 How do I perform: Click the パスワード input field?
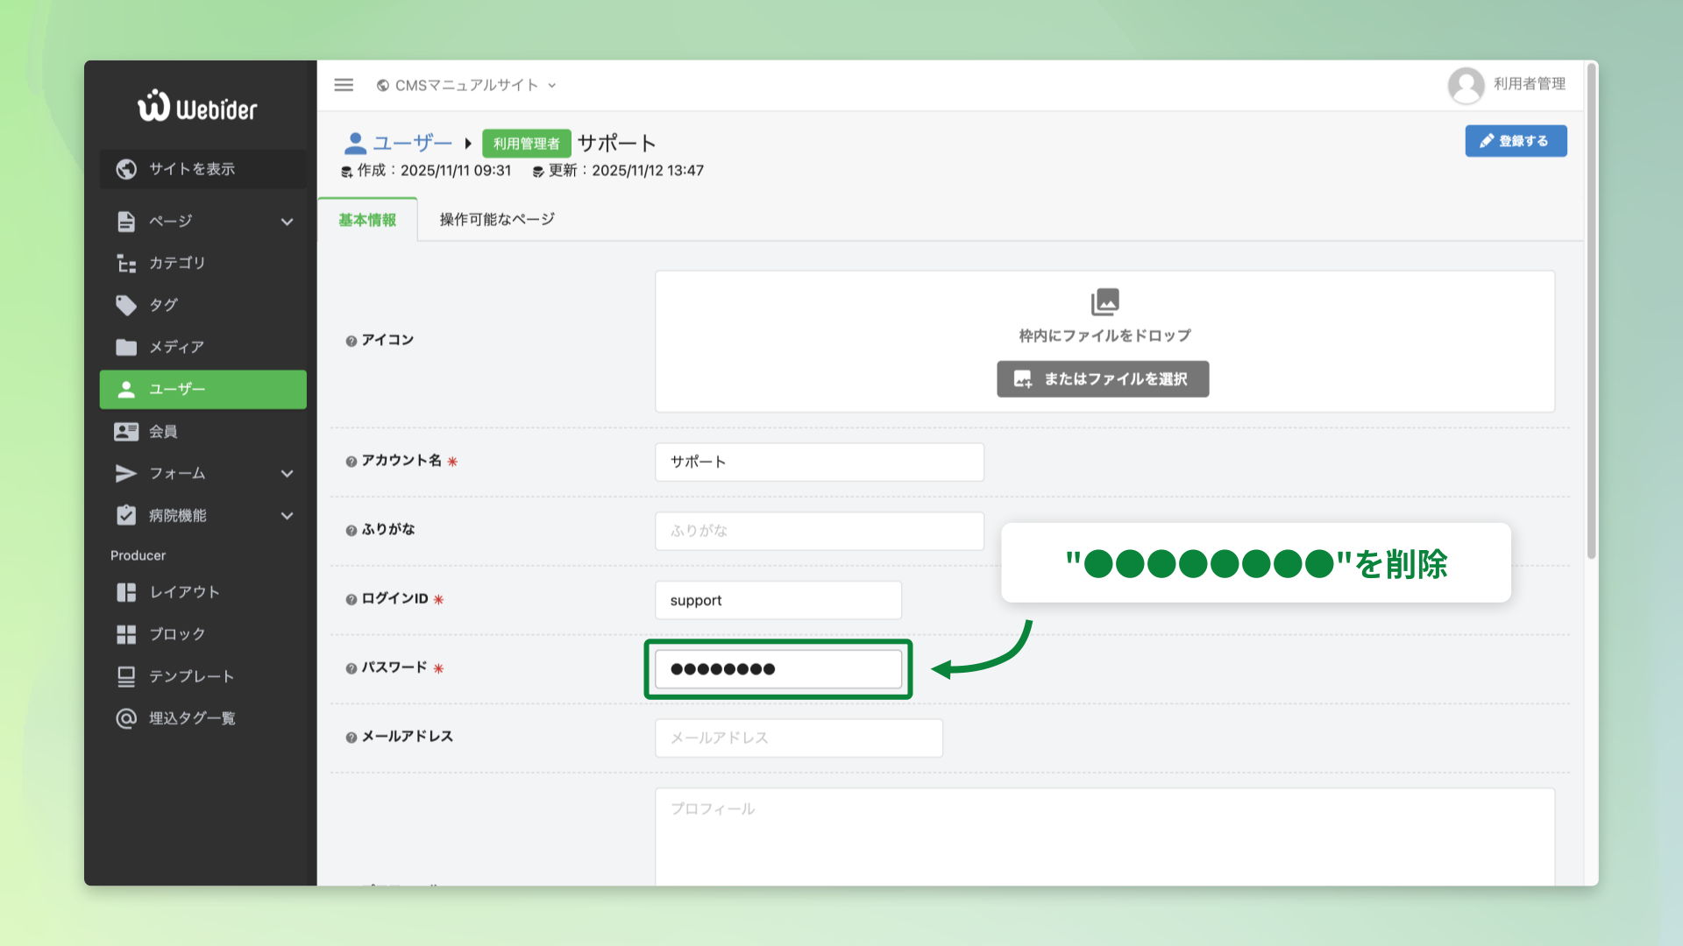(x=778, y=669)
